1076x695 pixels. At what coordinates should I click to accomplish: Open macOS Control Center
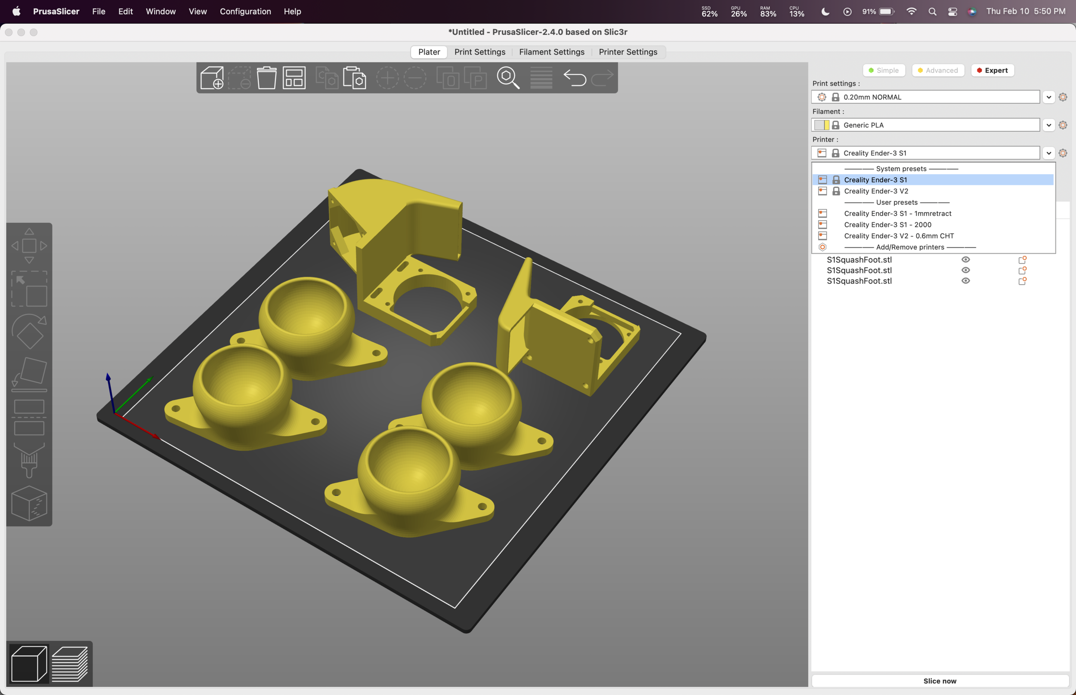[952, 12]
